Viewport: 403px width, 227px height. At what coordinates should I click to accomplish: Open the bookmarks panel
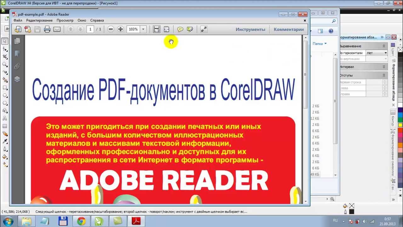pos(17,54)
